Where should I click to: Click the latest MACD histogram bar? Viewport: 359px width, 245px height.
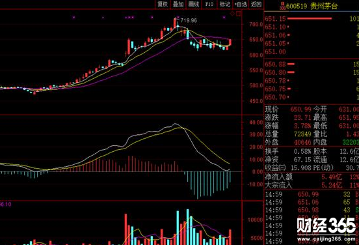(x=230, y=177)
